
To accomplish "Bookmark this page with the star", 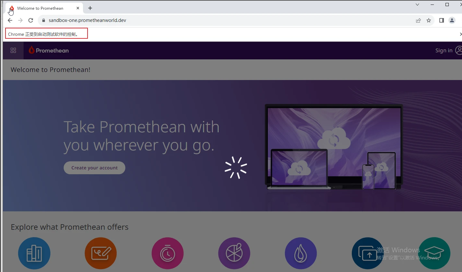I will coord(429,20).
